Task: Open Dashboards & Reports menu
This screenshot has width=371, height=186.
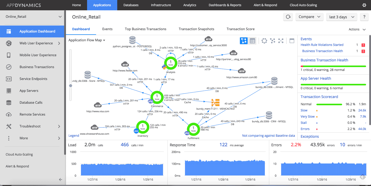Action: coord(225,5)
